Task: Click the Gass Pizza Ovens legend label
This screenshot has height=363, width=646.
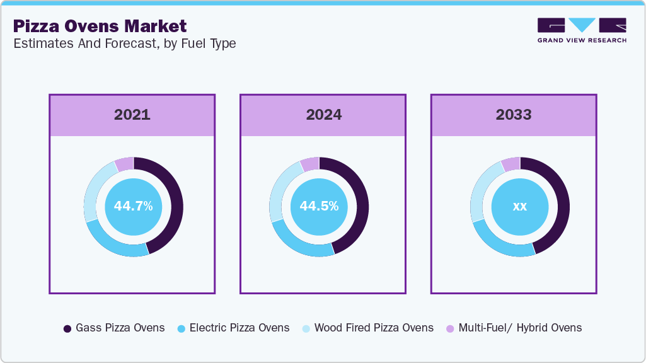Action: tap(120, 328)
